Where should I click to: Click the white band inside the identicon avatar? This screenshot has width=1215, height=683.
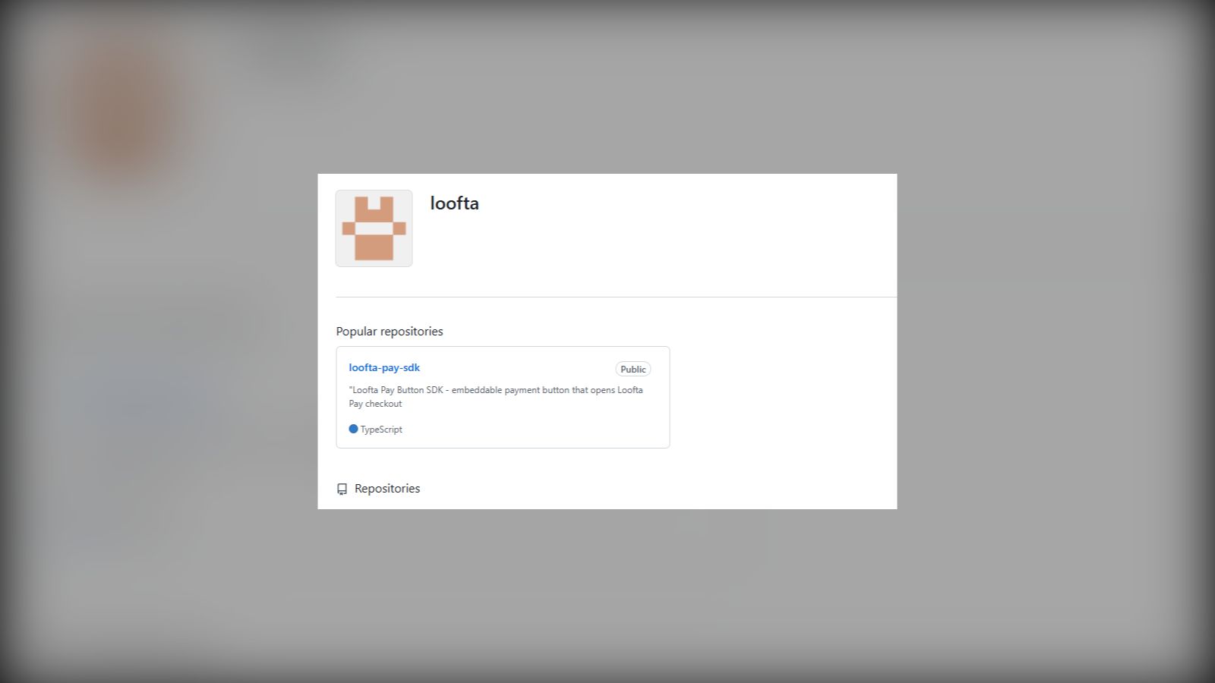click(374, 228)
